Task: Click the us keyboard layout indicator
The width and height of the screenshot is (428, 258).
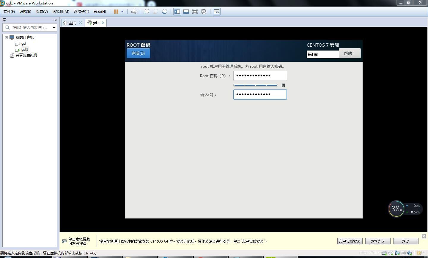Action: [322, 54]
